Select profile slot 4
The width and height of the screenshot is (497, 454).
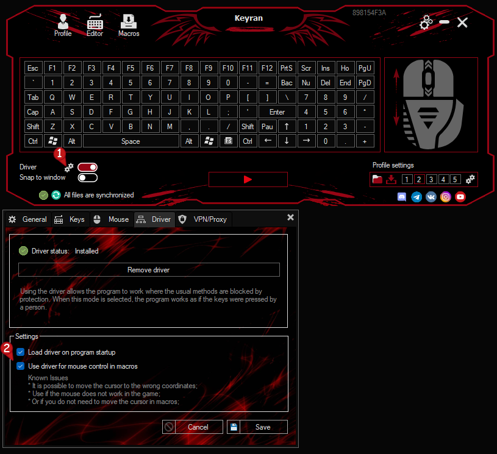(443, 180)
